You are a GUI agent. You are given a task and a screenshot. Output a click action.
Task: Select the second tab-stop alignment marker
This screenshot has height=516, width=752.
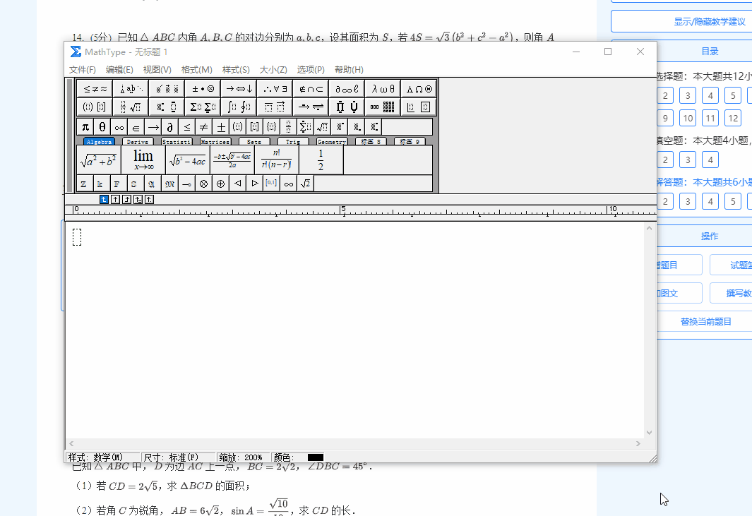pos(115,200)
